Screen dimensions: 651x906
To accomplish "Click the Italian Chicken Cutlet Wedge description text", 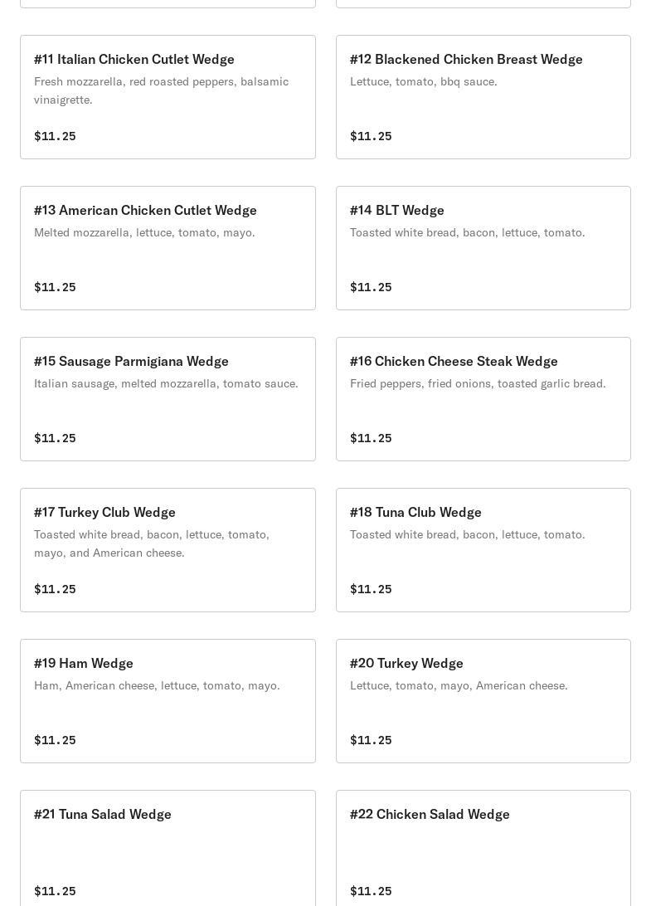I will [x=161, y=90].
